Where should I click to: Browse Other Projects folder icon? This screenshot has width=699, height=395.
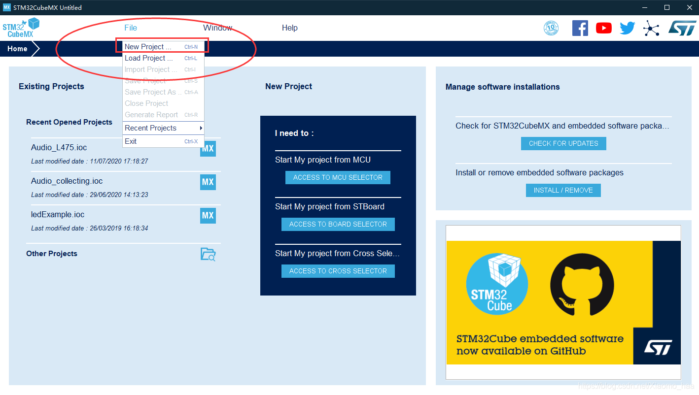[x=208, y=254]
